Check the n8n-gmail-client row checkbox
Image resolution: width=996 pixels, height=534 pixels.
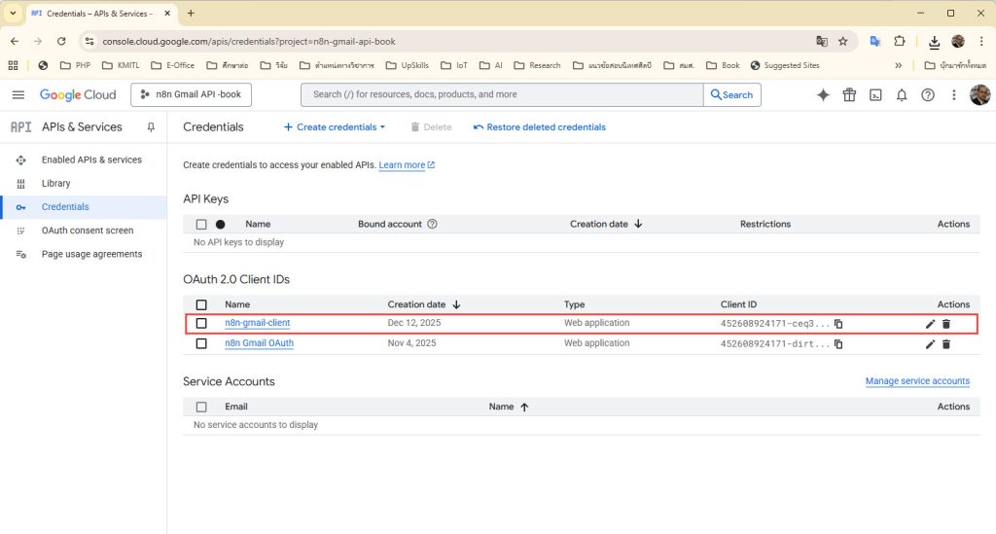[201, 323]
